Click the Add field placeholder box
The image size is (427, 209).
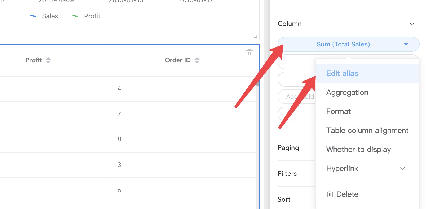[297, 97]
